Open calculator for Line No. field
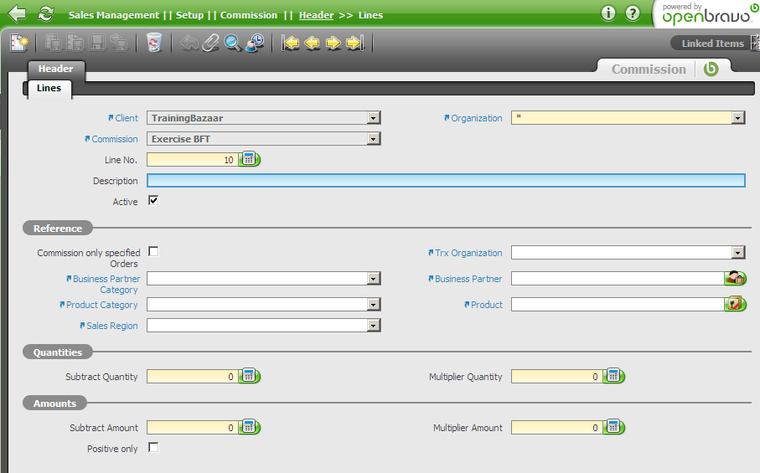The height and width of the screenshot is (473, 760). (250, 159)
